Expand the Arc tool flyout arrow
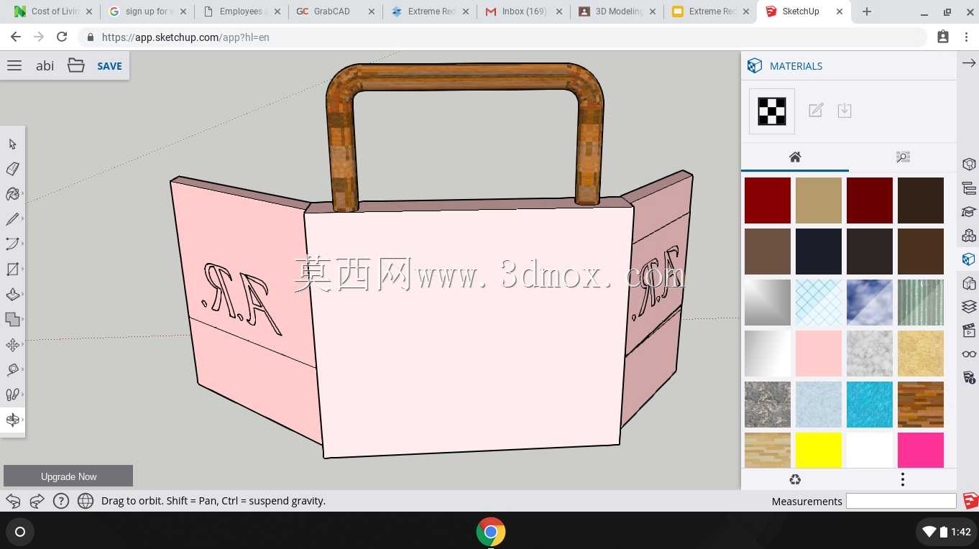Viewport: 979px width, 549px height. pos(23,244)
